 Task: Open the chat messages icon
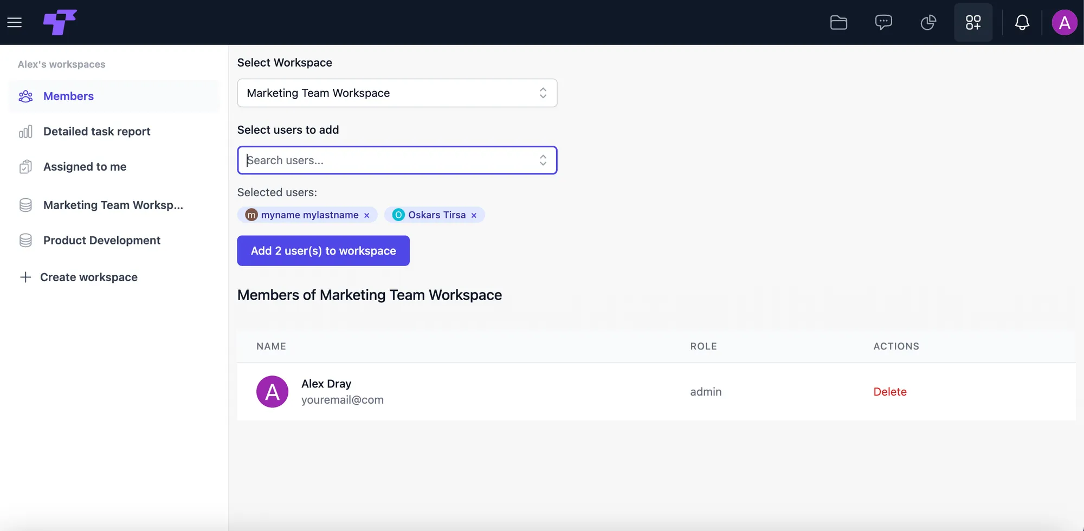pyautogui.click(x=883, y=22)
